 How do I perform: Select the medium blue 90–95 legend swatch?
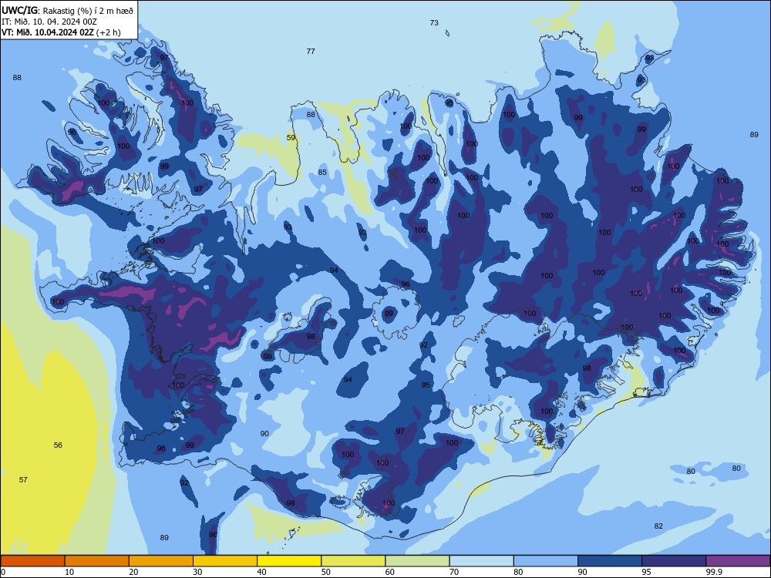tap(610, 561)
